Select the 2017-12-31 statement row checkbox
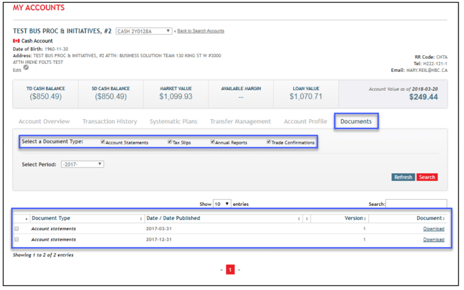The width and height of the screenshot is (464, 290). (x=17, y=240)
